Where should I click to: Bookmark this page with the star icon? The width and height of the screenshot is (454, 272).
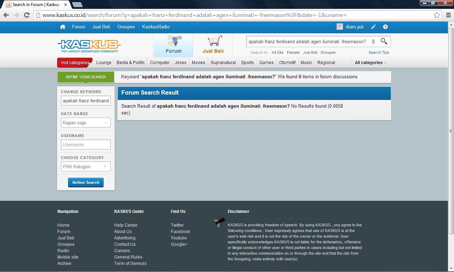[437, 15]
